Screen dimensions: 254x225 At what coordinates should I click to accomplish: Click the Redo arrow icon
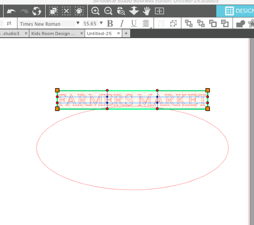(x=24, y=11)
